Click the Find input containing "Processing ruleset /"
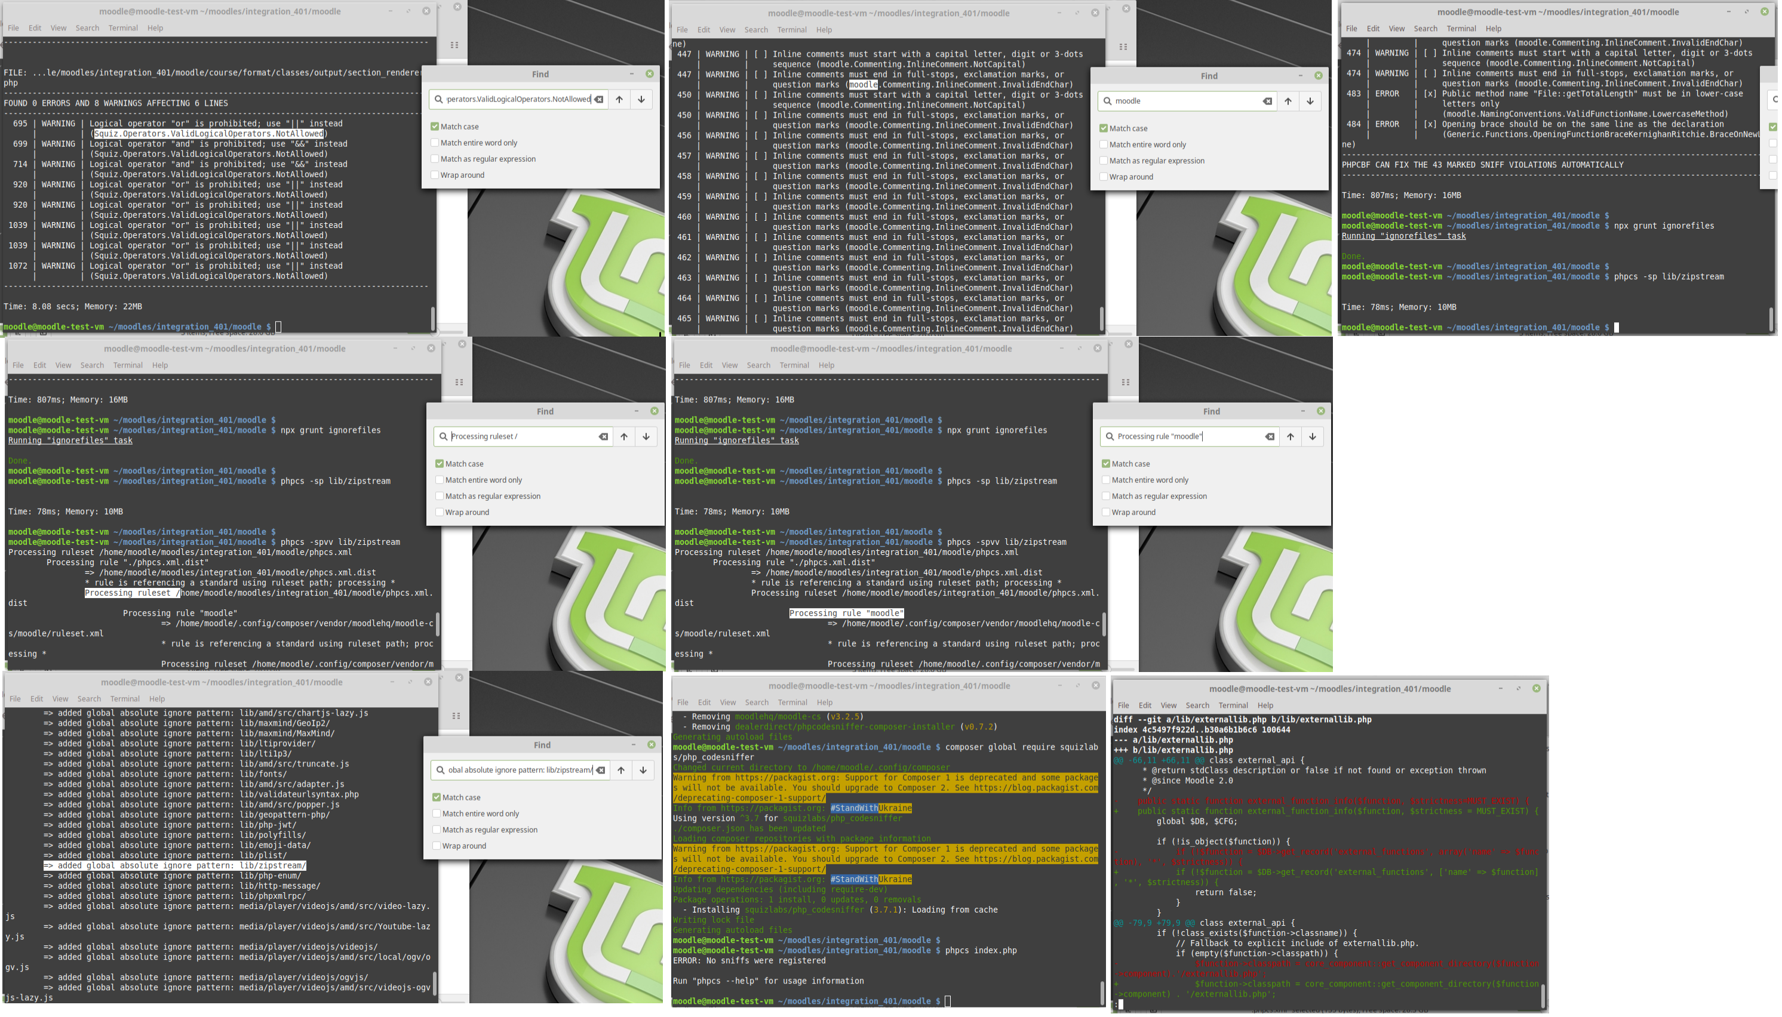Image resolution: width=1782 pixels, height=1017 pixels. [x=523, y=436]
